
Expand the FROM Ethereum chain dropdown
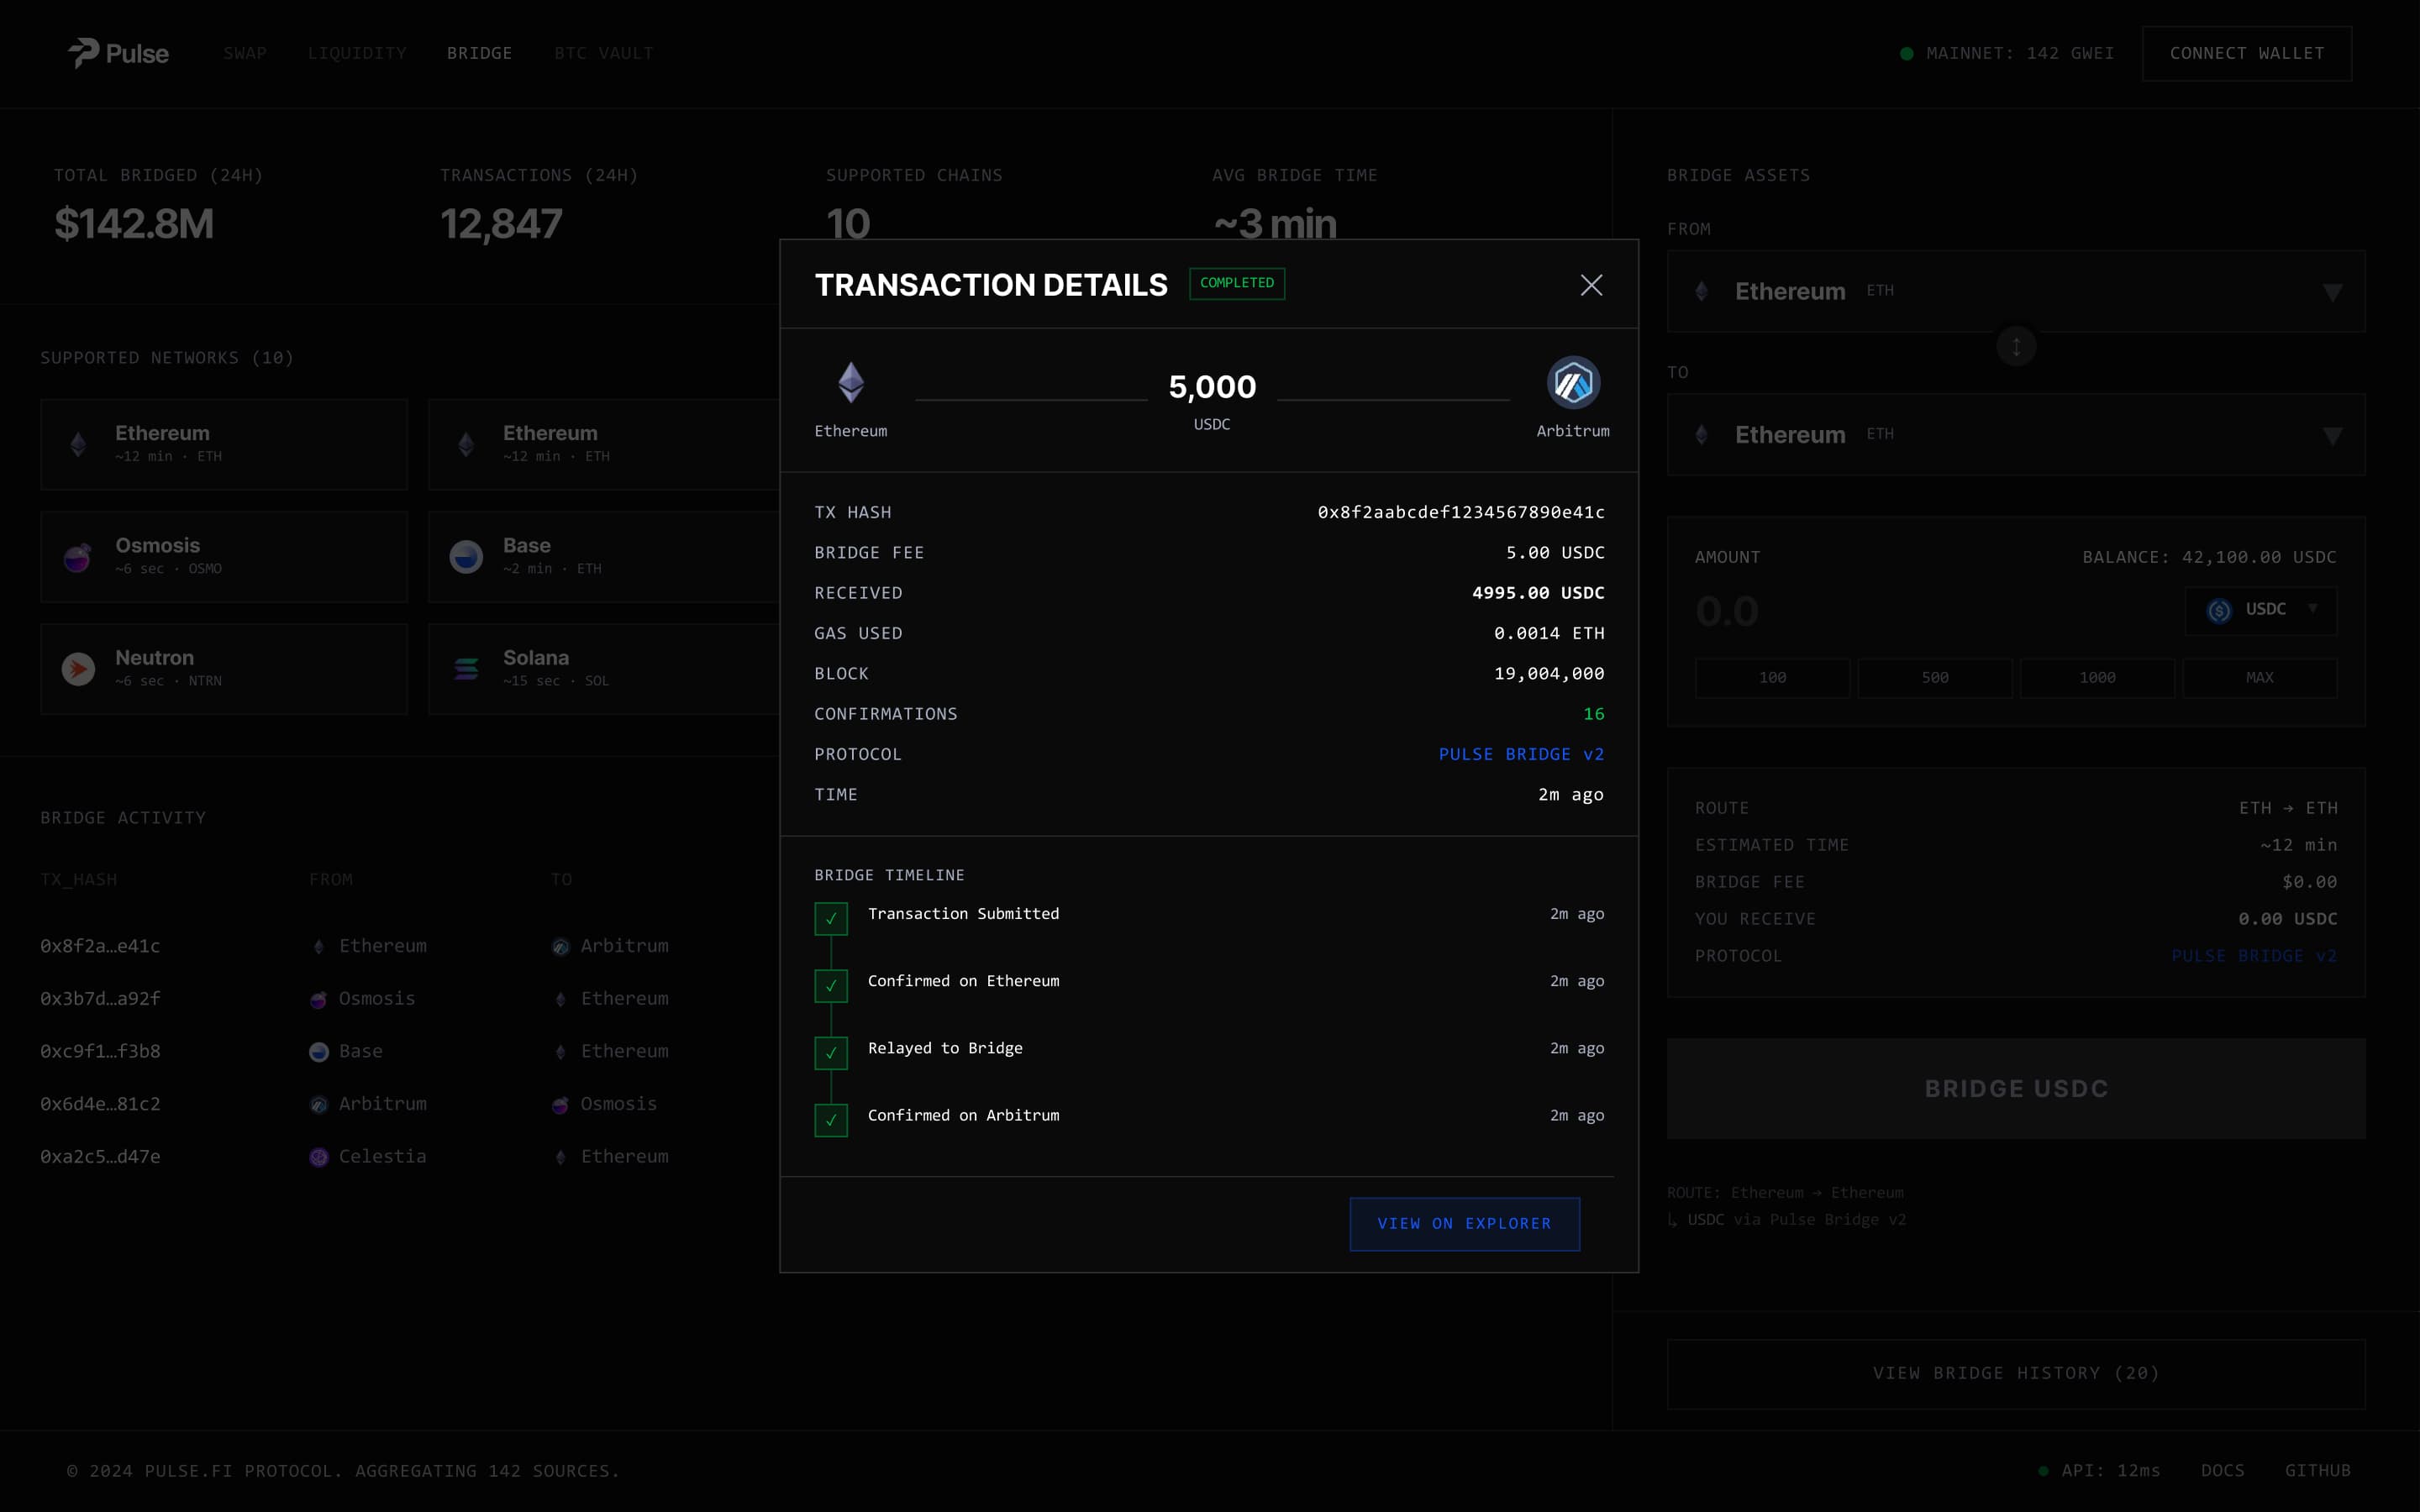point(2332,292)
